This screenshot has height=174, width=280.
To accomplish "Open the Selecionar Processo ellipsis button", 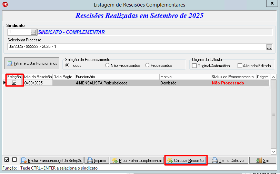I will tap(269, 47).
